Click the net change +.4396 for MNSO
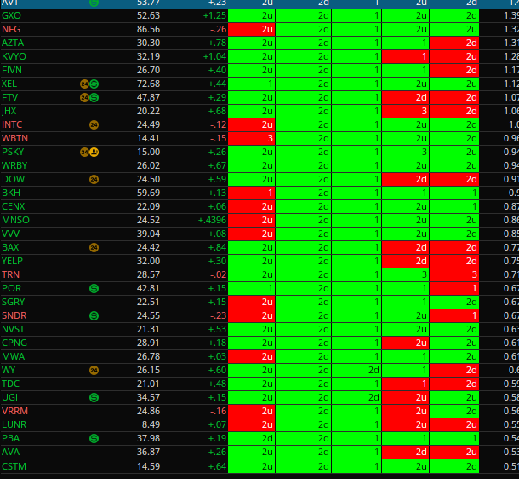This screenshot has height=479, width=519. pyautogui.click(x=212, y=220)
